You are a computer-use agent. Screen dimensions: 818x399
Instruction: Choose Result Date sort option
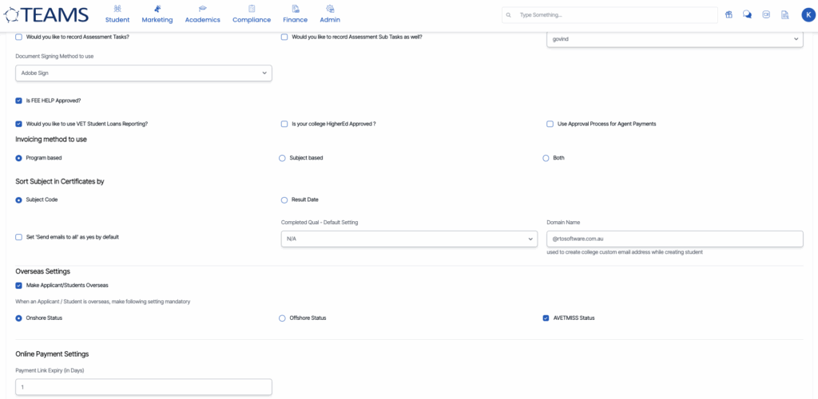[x=284, y=199]
